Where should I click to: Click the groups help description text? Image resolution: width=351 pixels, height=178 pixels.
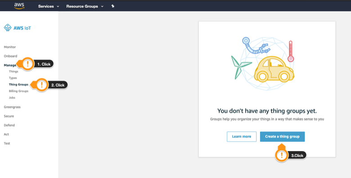click(267, 119)
